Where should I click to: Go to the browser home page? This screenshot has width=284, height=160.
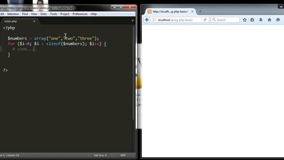coord(269,20)
